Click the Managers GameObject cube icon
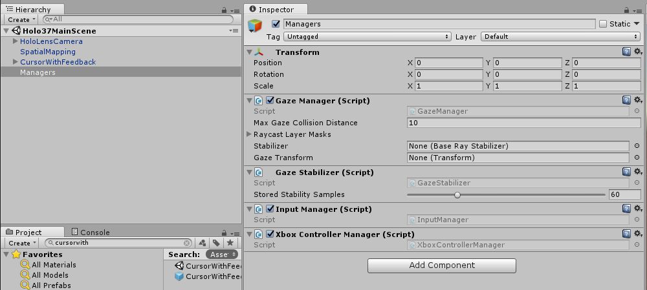Viewport: 647px width, 290px height. [256, 26]
